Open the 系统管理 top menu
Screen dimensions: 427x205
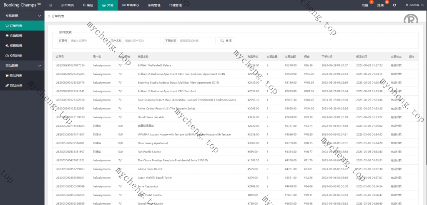[x=154, y=5]
